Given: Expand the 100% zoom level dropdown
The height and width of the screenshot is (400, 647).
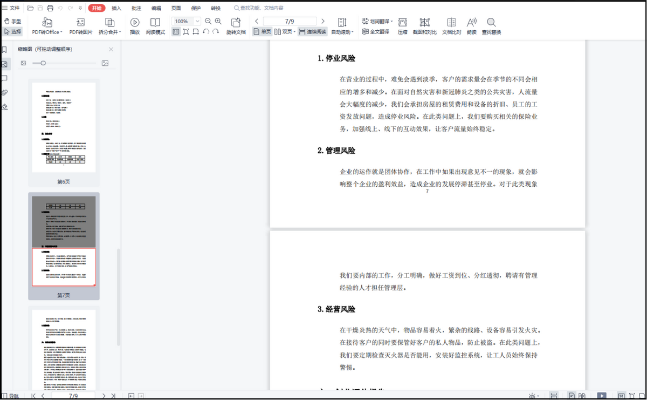Looking at the screenshot, I should (197, 21).
